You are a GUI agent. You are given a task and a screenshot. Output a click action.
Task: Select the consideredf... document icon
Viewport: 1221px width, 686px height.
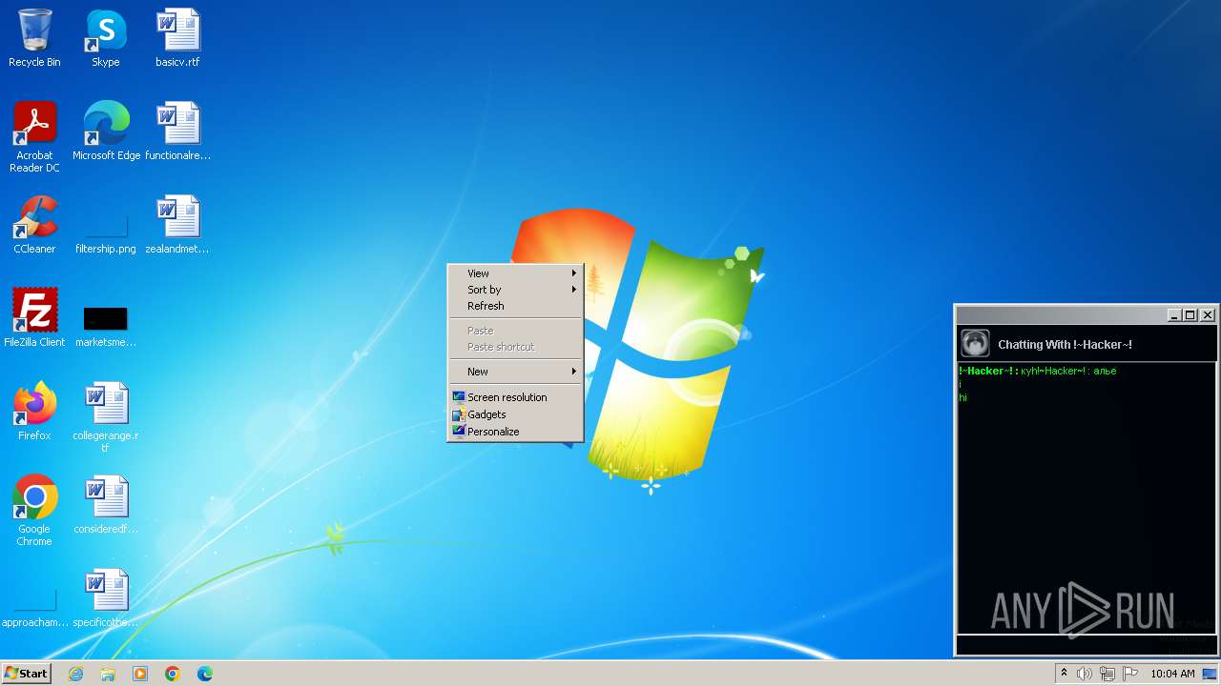click(106, 505)
